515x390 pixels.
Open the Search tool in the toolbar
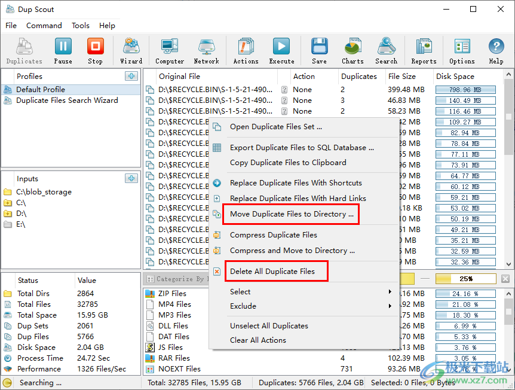click(x=386, y=51)
